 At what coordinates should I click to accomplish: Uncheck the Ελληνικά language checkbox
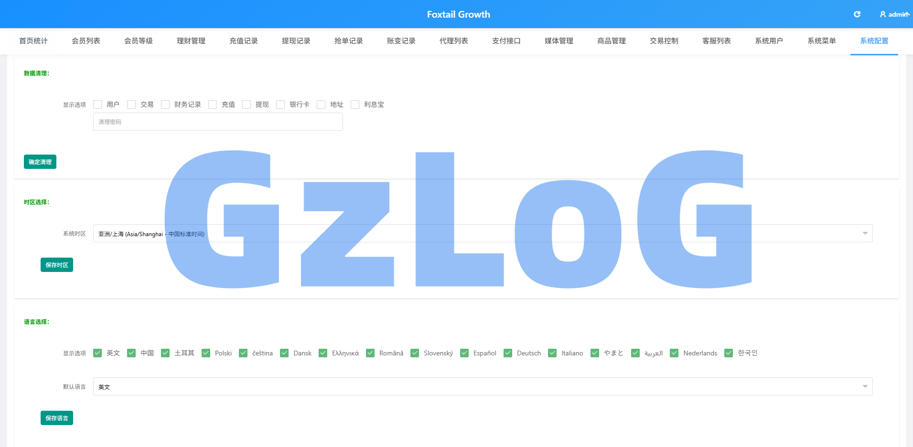point(323,353)
